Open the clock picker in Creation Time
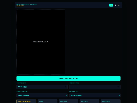Screen dimensions: 137x103 [118, 87]
